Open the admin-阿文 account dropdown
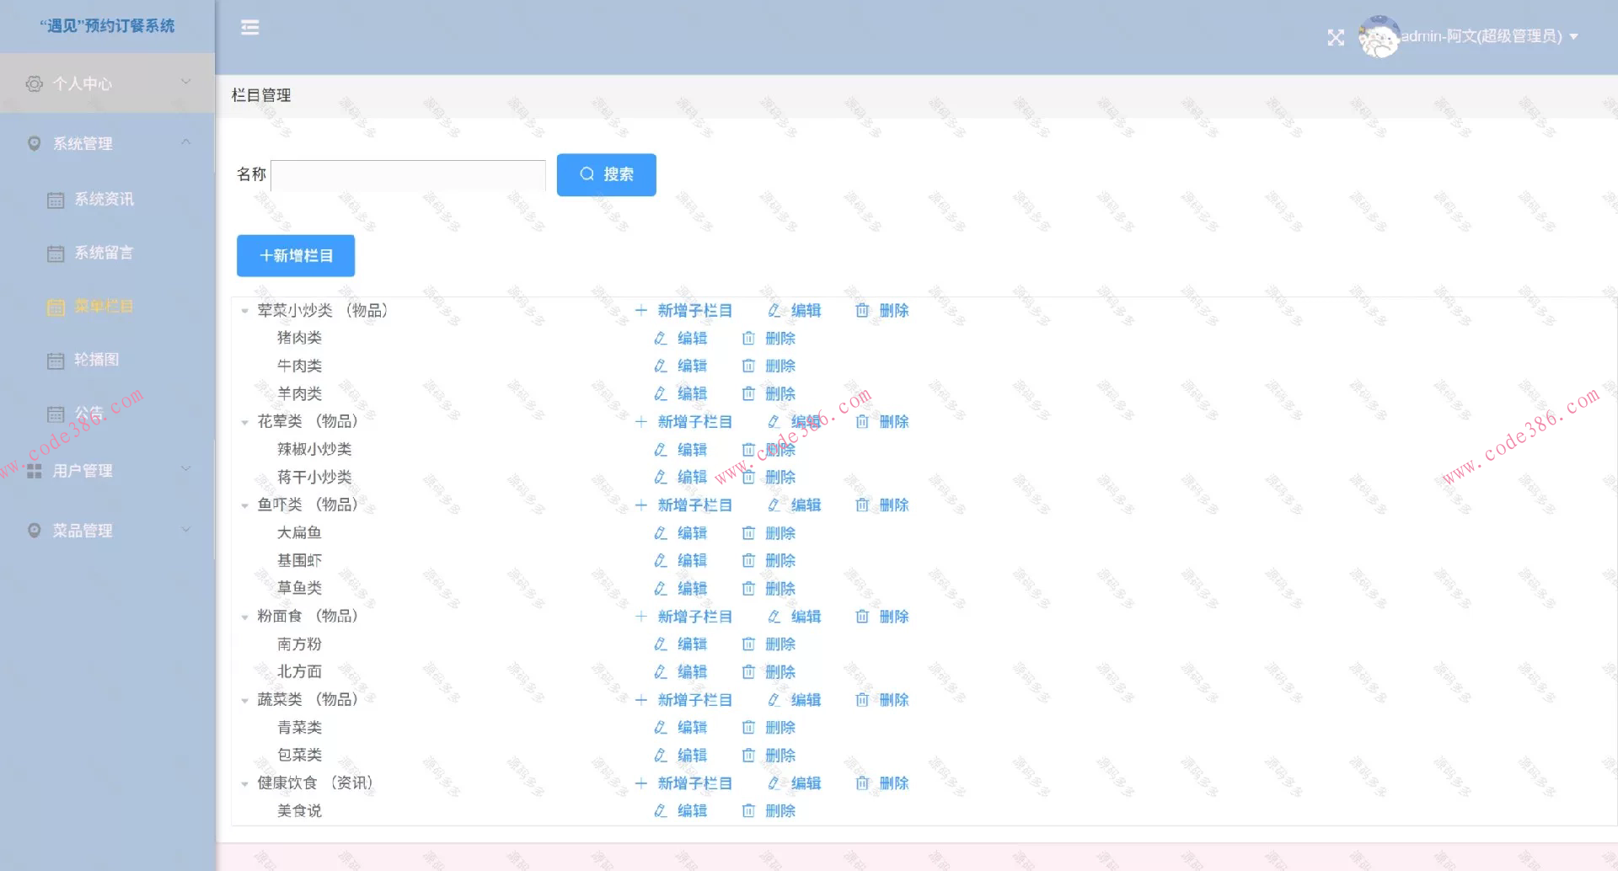 tap(1489, 36)
